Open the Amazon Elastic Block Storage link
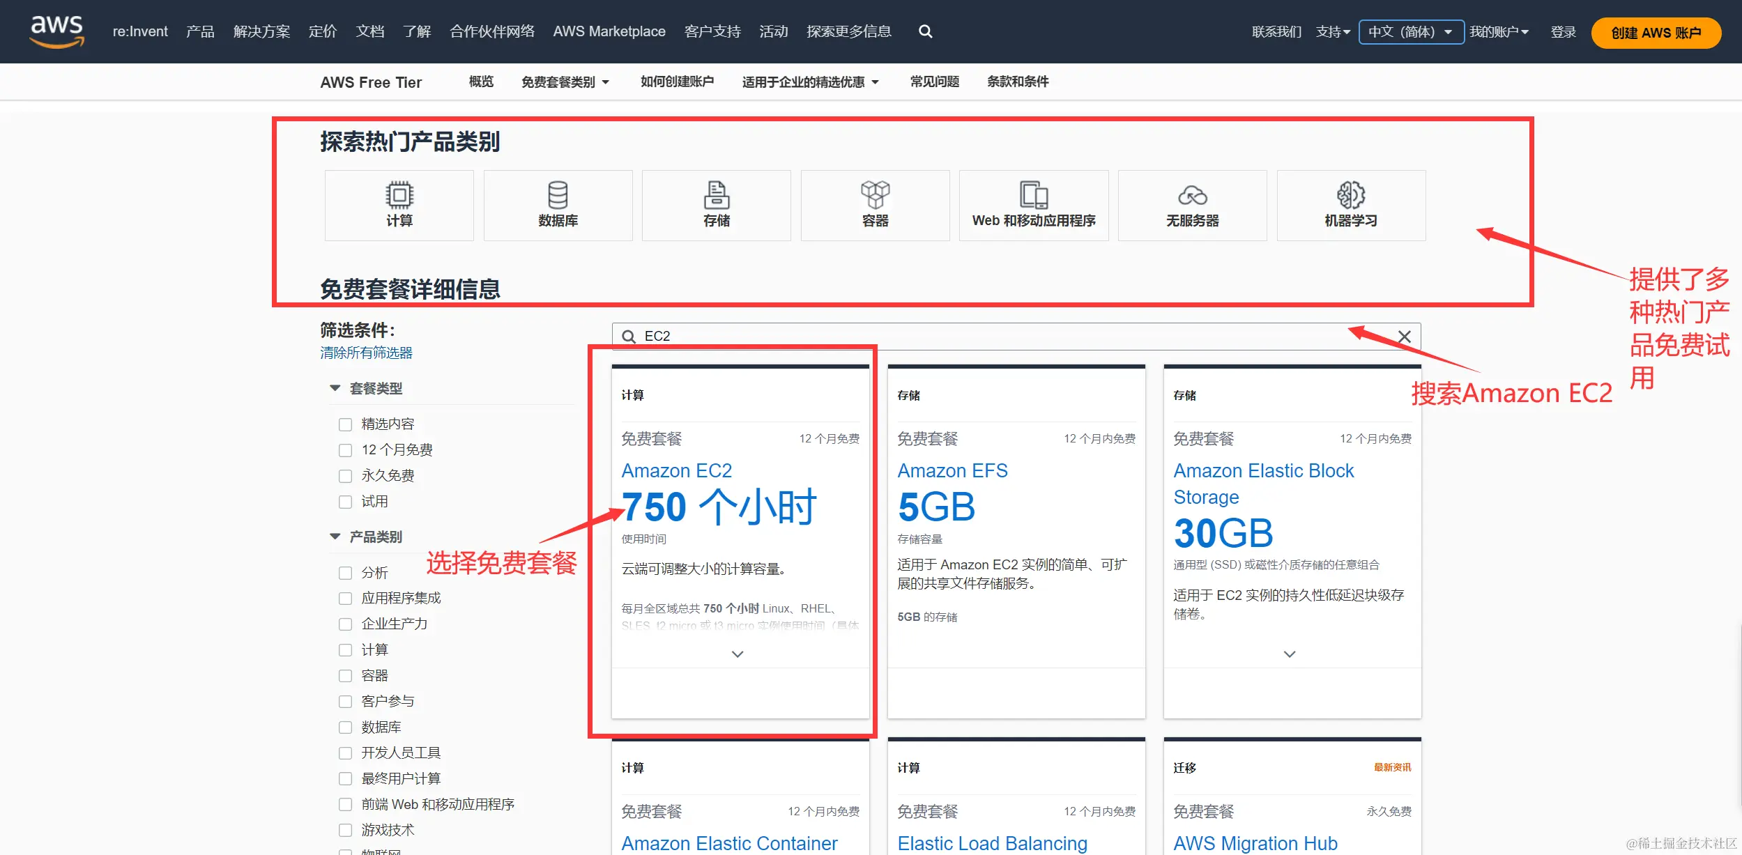The width and height of the screenshot is (1742, 855). point(1263,484)
